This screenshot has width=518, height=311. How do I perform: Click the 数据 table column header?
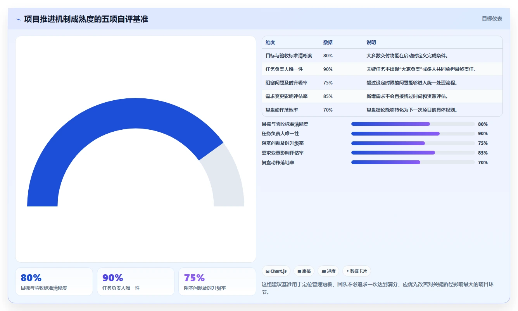pyautogui.click(x=328, y=43)
